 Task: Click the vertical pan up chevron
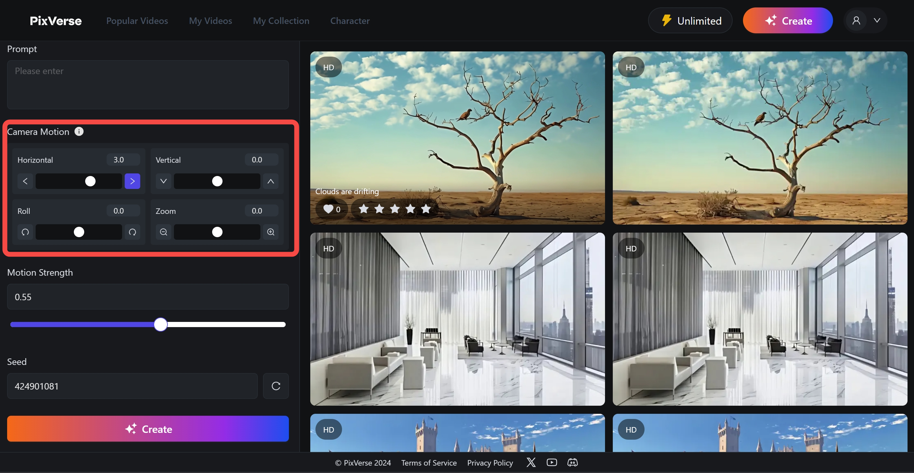click(x=270, y=181)
